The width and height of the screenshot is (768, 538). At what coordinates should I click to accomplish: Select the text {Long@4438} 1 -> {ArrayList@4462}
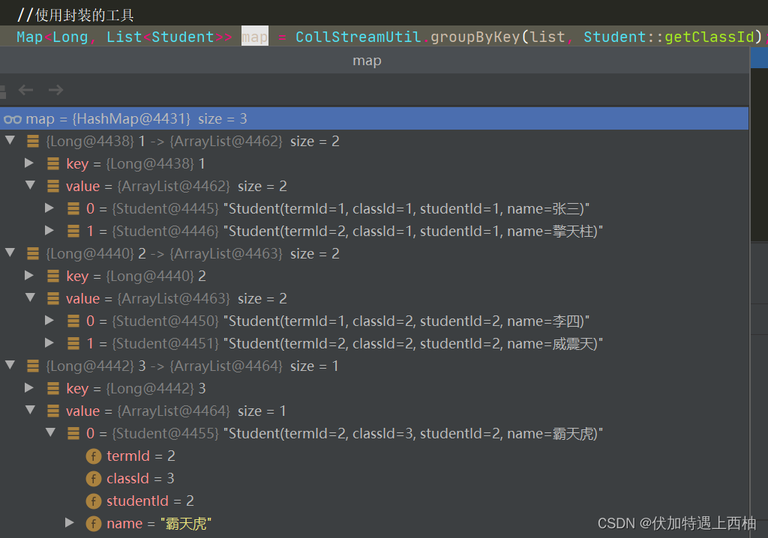point(164,142)
